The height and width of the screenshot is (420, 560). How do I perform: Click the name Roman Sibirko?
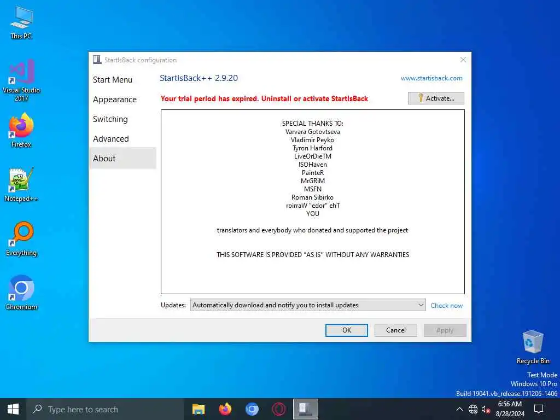click(x=312, y=197)
